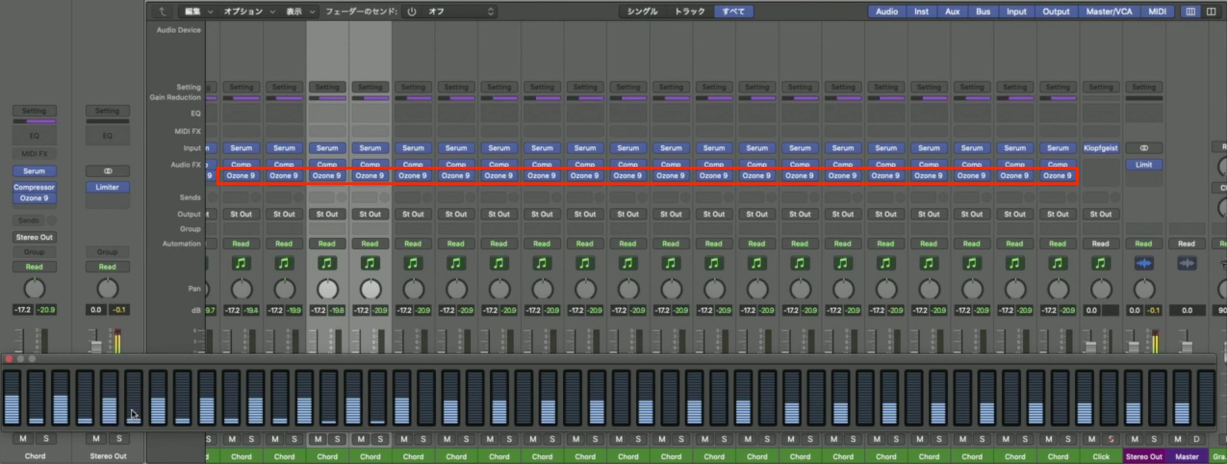Screen dimensions: 1227x464
Task: Click note icon of channel peaking -19.8
Action: pos(327,263)
